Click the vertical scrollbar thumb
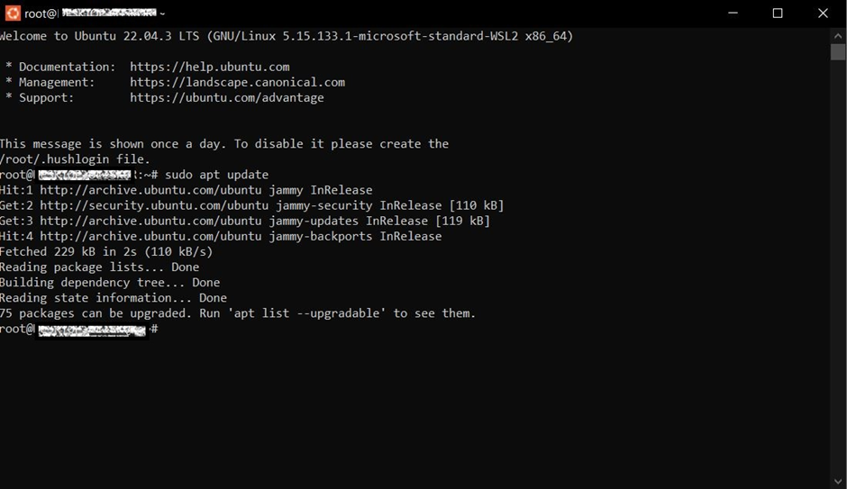This screenshot has width=847, height=489. pyautogui.click(x=838, y=52)
